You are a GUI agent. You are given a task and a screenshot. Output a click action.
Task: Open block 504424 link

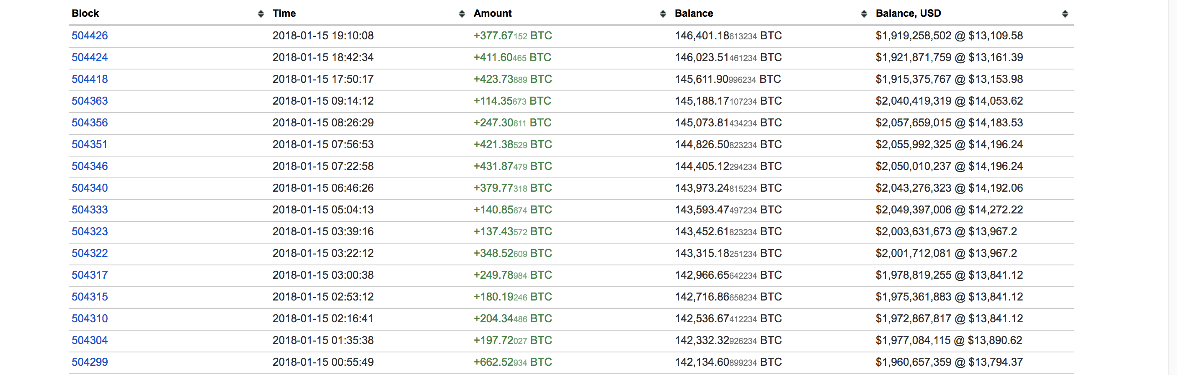(90, 58)
